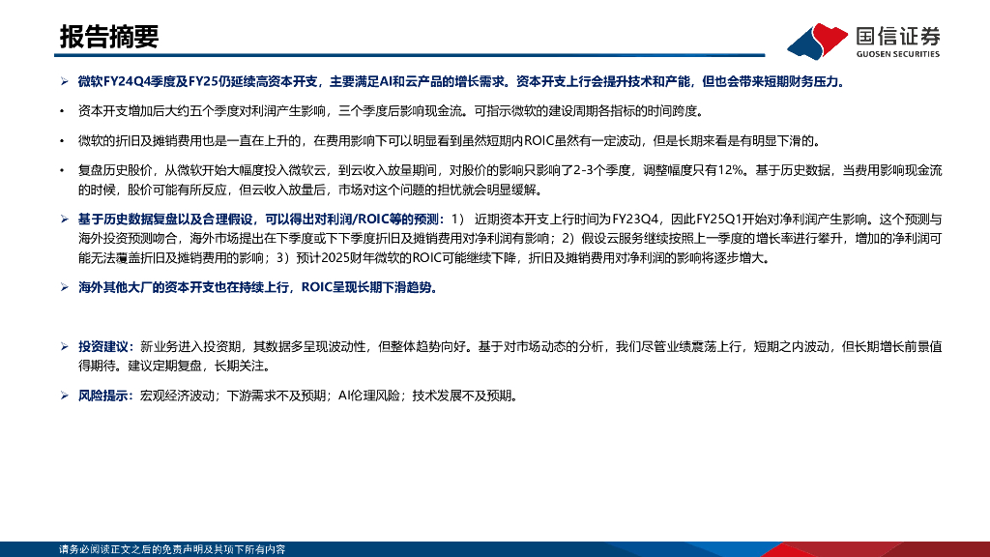Image resolution: width=990 pixels, height=557 pixels.
Task: Click arrow bullet before 投资建议
Action: point(65,347)
